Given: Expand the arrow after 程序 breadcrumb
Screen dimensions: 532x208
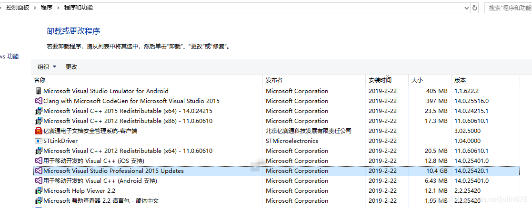Looking at the screenshot, I should pos(59,8).
